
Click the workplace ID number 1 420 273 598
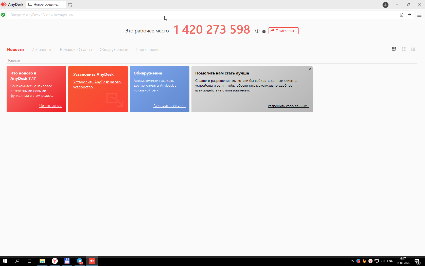point(212,30)
